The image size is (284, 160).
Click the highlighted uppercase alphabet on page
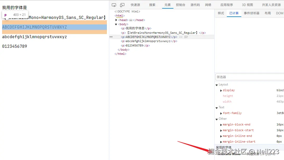click(x=34, y=27)
